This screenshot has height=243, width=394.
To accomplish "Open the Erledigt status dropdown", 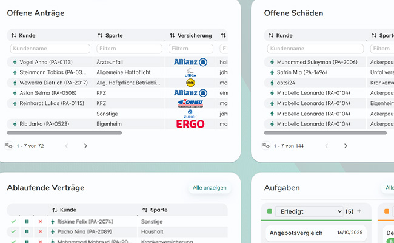I will click(309, 211).
